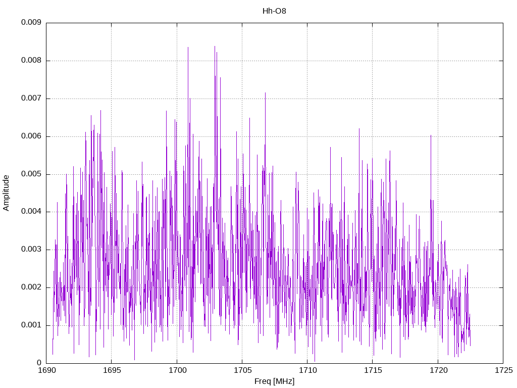
Task: Click the 1690 x-axis tick label
Action: click(46, 370)
